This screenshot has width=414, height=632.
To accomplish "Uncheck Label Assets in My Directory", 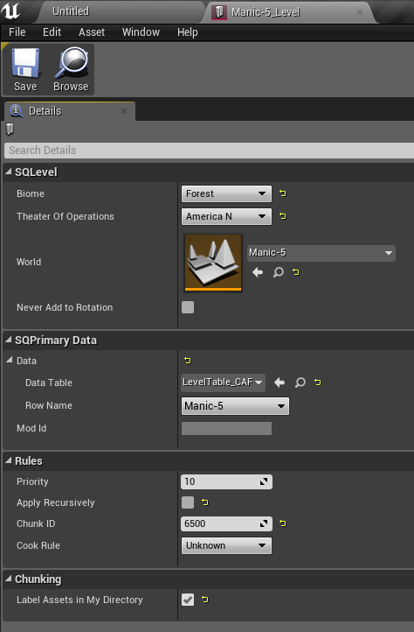I will (188, 600).
